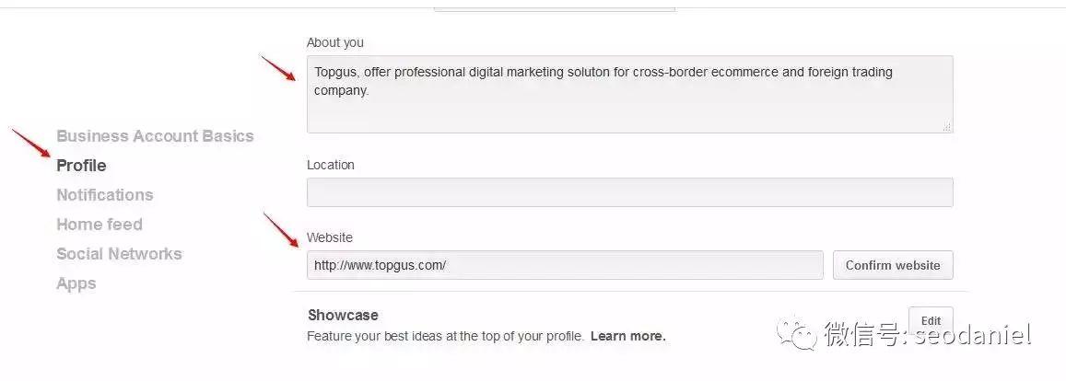Click the WeChat logo icon in the watermark

pos(797,333)
